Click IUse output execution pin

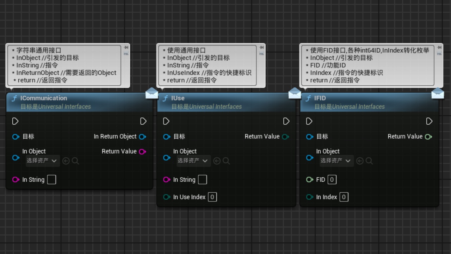286,121
